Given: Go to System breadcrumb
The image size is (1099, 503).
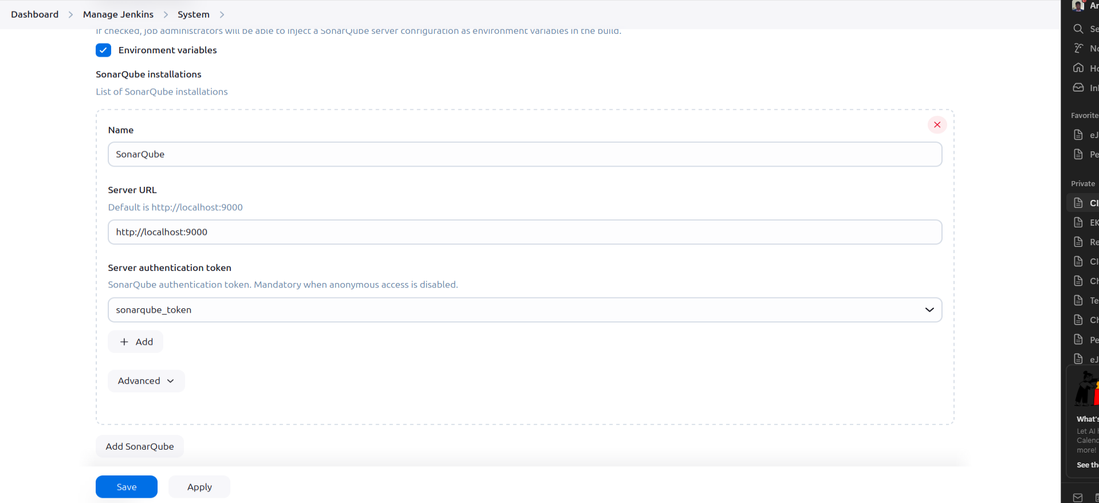Looking at the screenshot, I should (x=194, y=14).
